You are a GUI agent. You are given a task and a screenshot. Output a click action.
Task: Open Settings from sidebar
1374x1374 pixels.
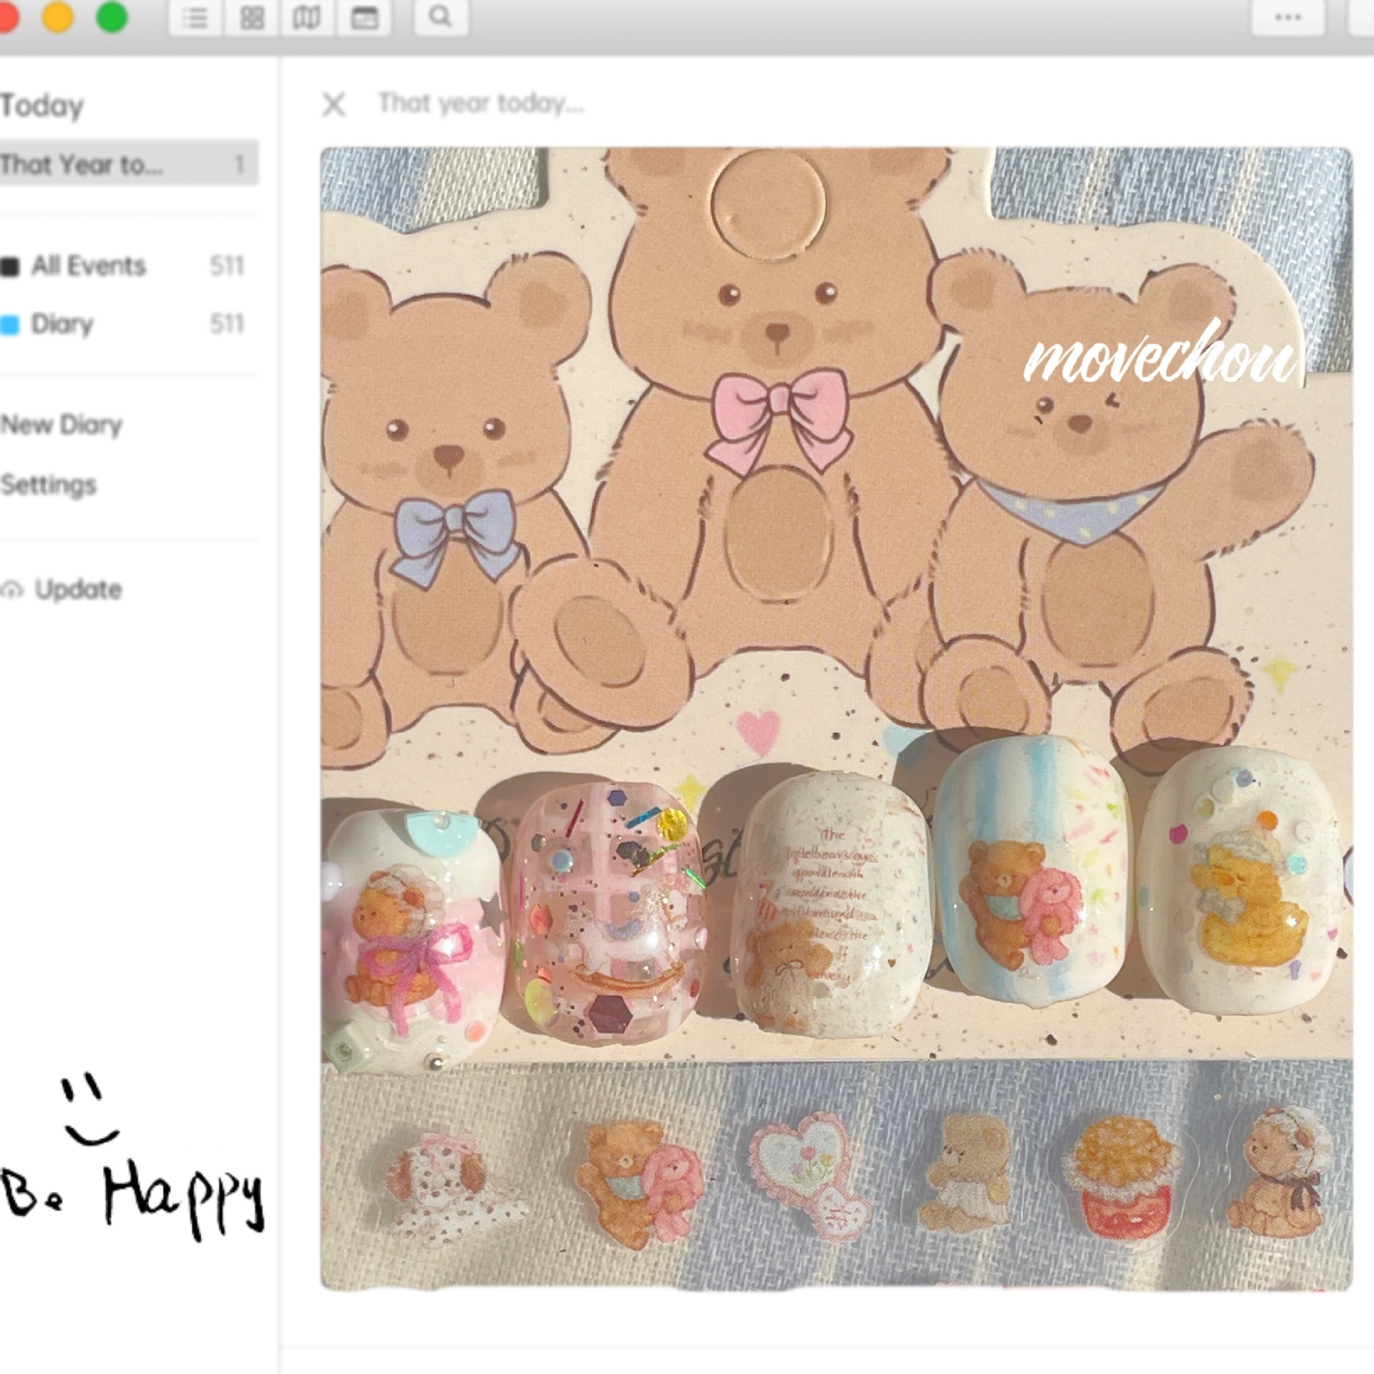(x=49, y=485)
